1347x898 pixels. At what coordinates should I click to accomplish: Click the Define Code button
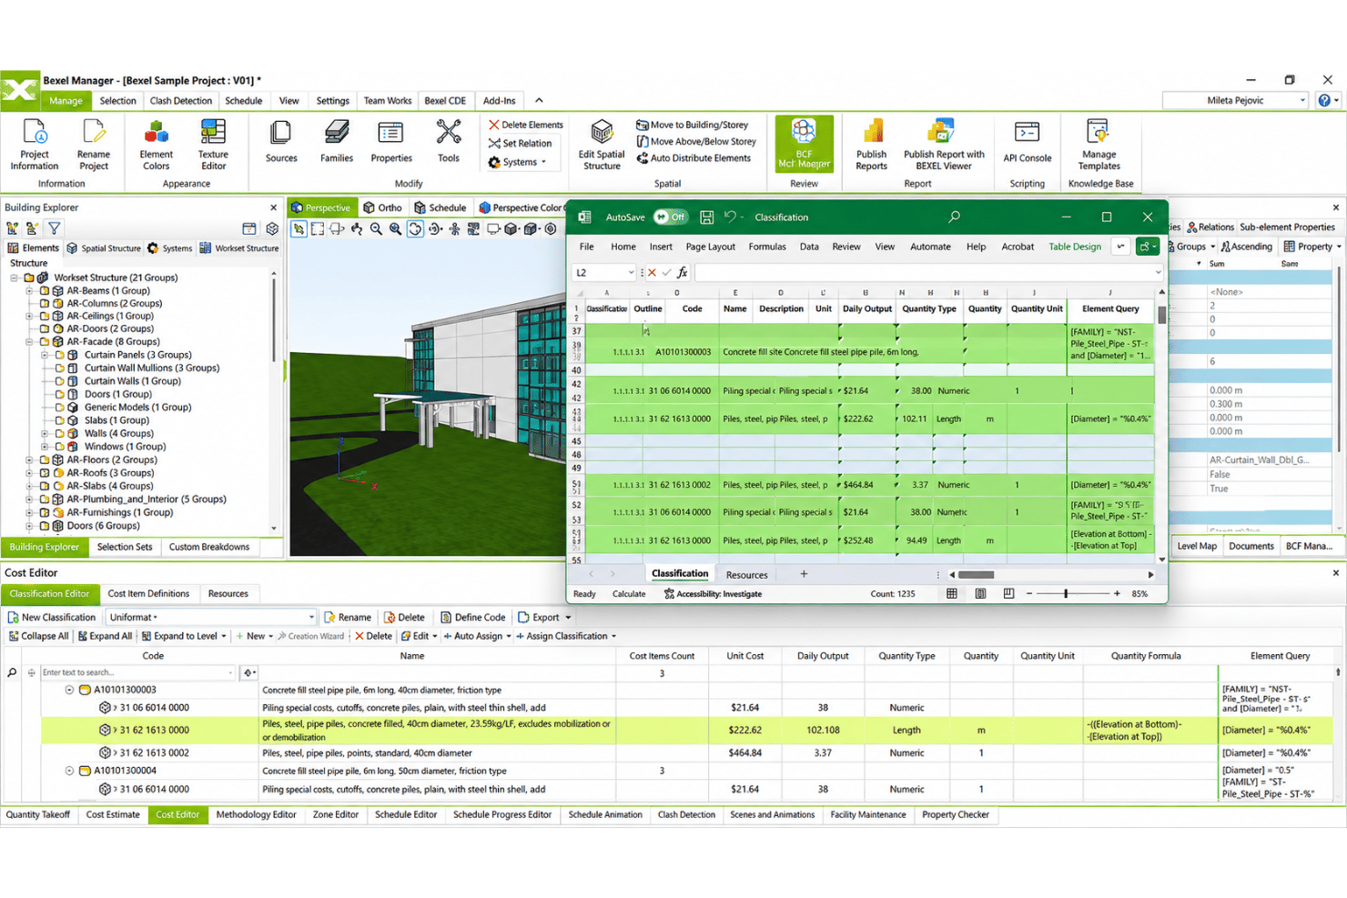[472, 618]
